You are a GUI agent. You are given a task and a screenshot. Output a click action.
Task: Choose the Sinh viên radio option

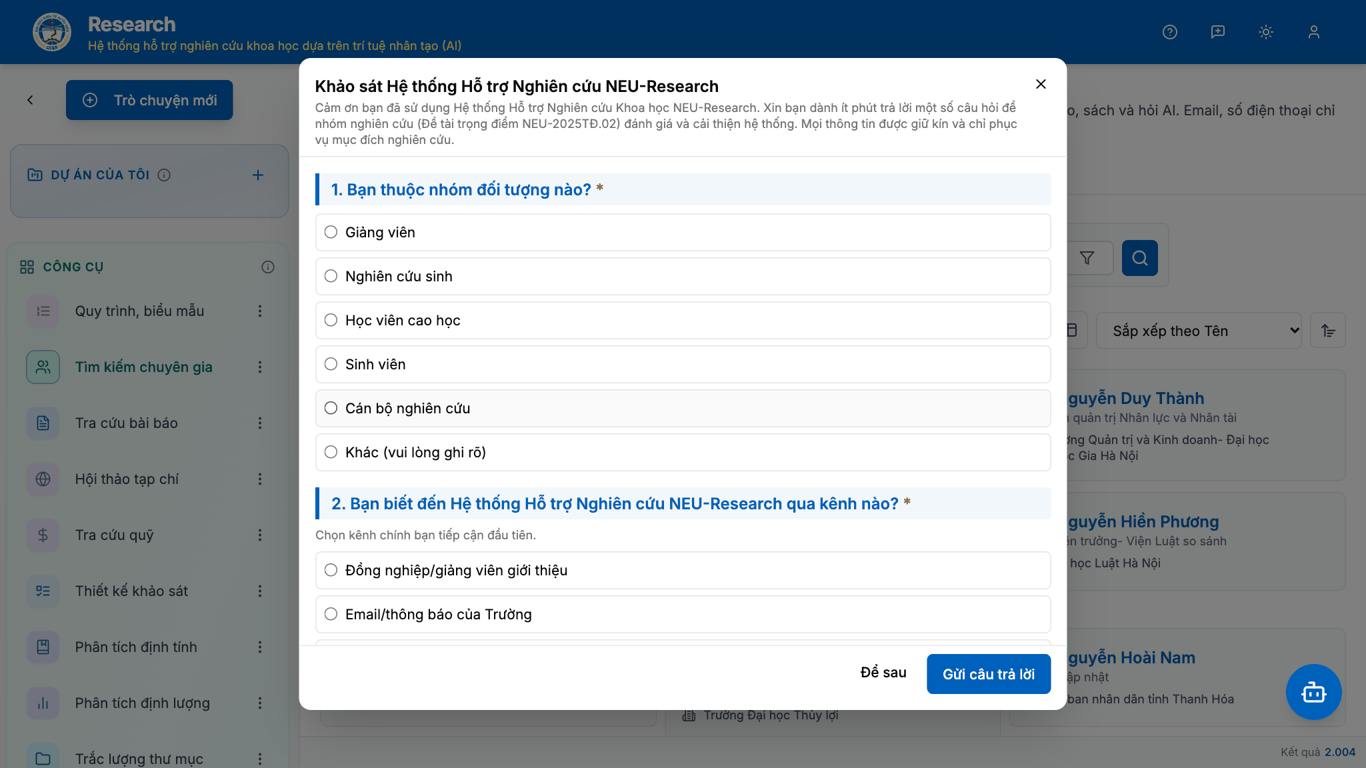683,364
